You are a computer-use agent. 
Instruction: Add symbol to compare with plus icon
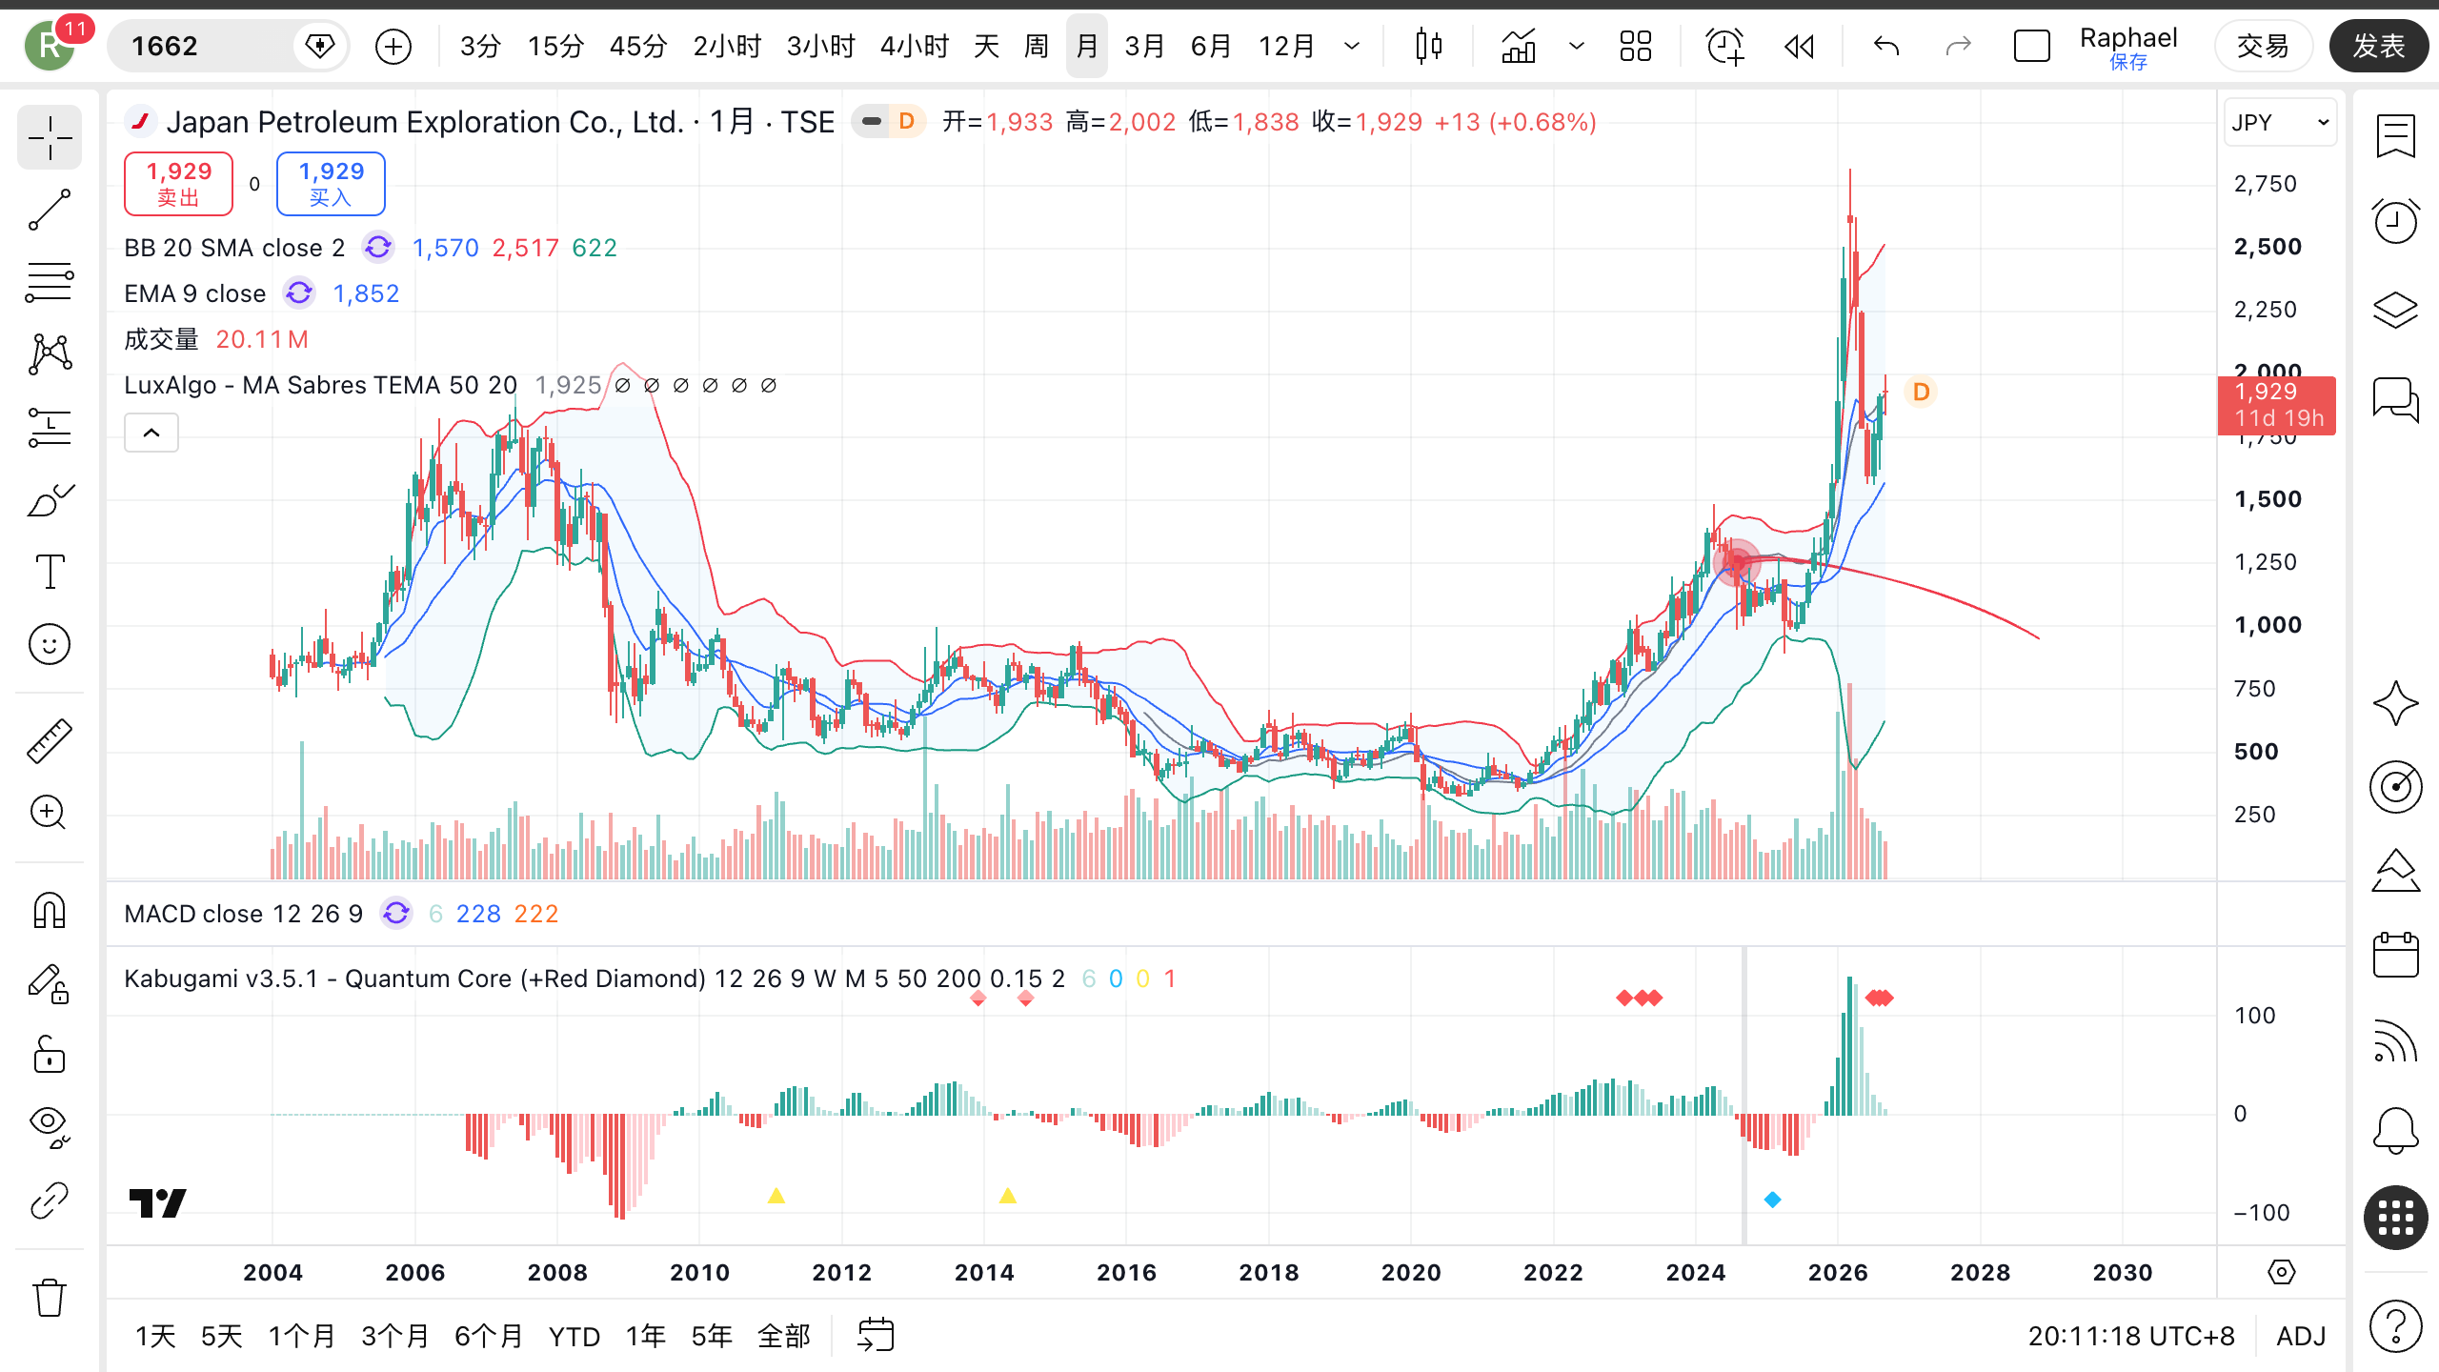coord(393,46)
